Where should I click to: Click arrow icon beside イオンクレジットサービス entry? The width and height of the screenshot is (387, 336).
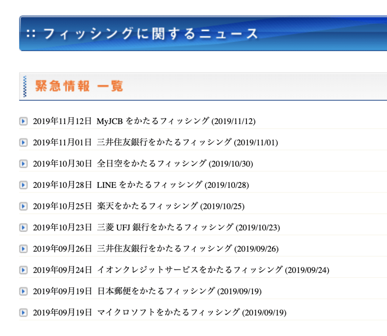(23, 270)
